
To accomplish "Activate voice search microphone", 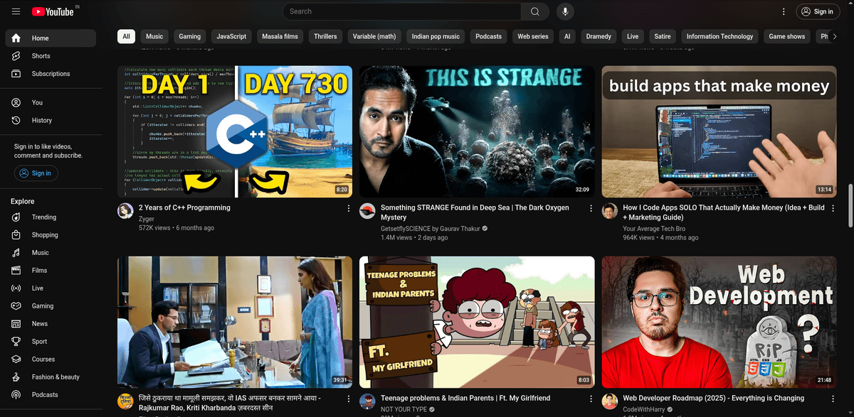I will [x=565, y=11].
